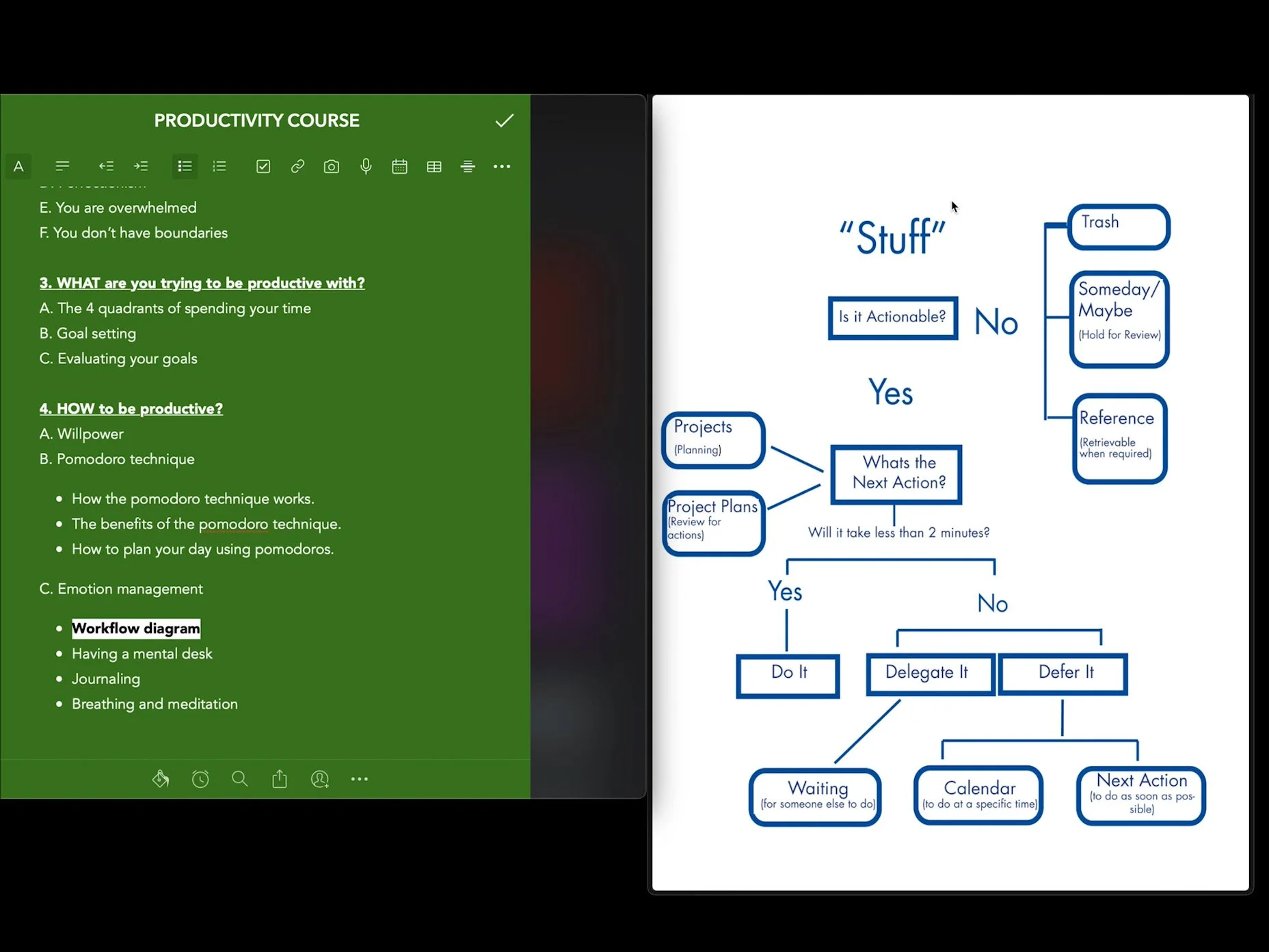Click the 'Someday/Maybe' box in the diagram

pyautogui.click(x=1119, y=319)
